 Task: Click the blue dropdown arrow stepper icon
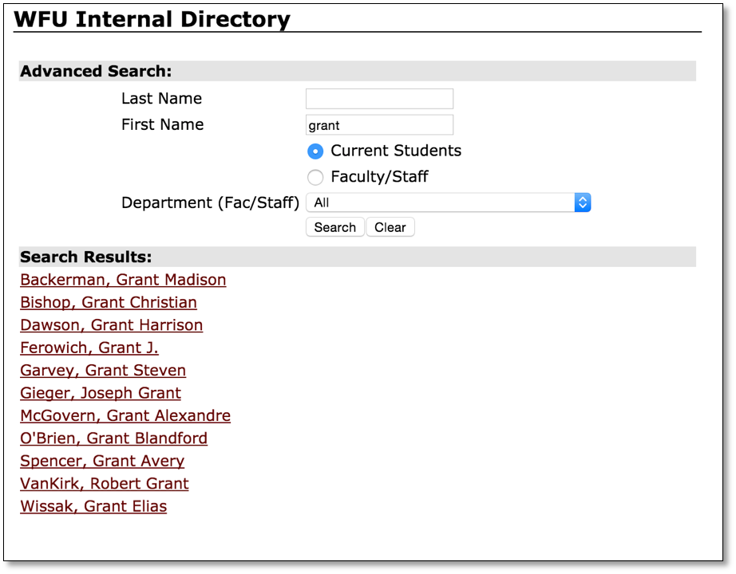(x=583, y=202)
